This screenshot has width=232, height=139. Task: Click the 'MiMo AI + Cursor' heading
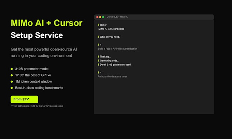pyautogui.click(x=46, y=23)
